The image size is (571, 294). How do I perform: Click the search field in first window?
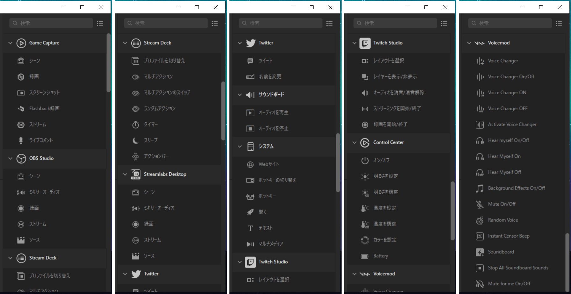[x=51, y=23]
